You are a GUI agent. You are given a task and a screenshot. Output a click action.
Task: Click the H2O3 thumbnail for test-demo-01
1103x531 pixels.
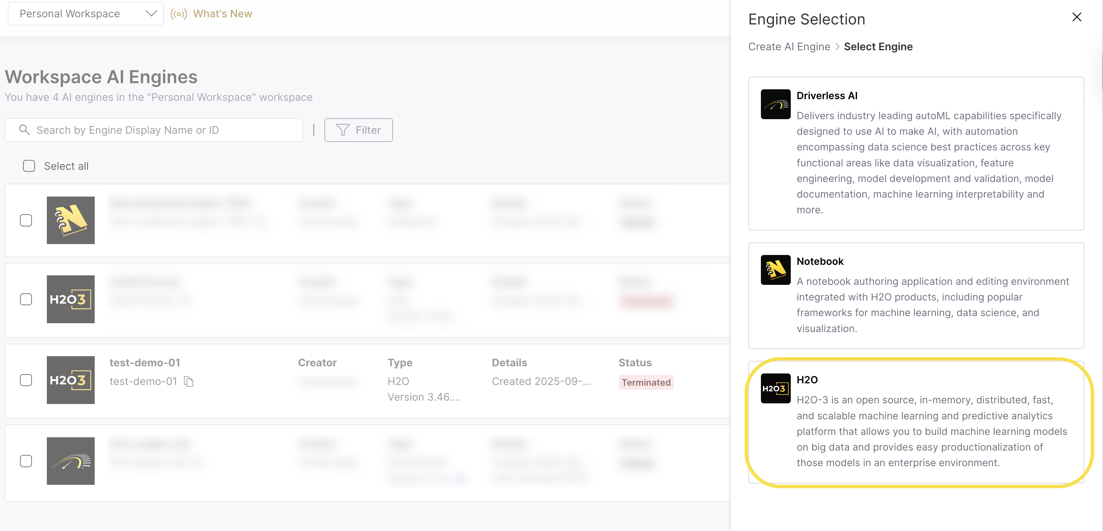(x=71, y=380)
